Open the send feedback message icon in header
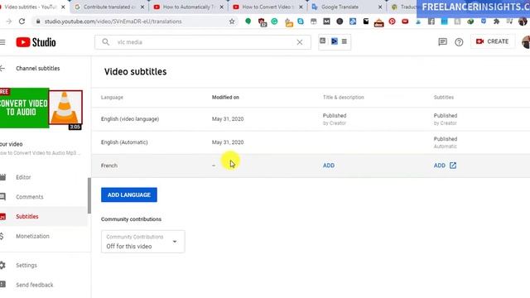The width and height of the screenshot is (530, 298). (x=442, y=42)
